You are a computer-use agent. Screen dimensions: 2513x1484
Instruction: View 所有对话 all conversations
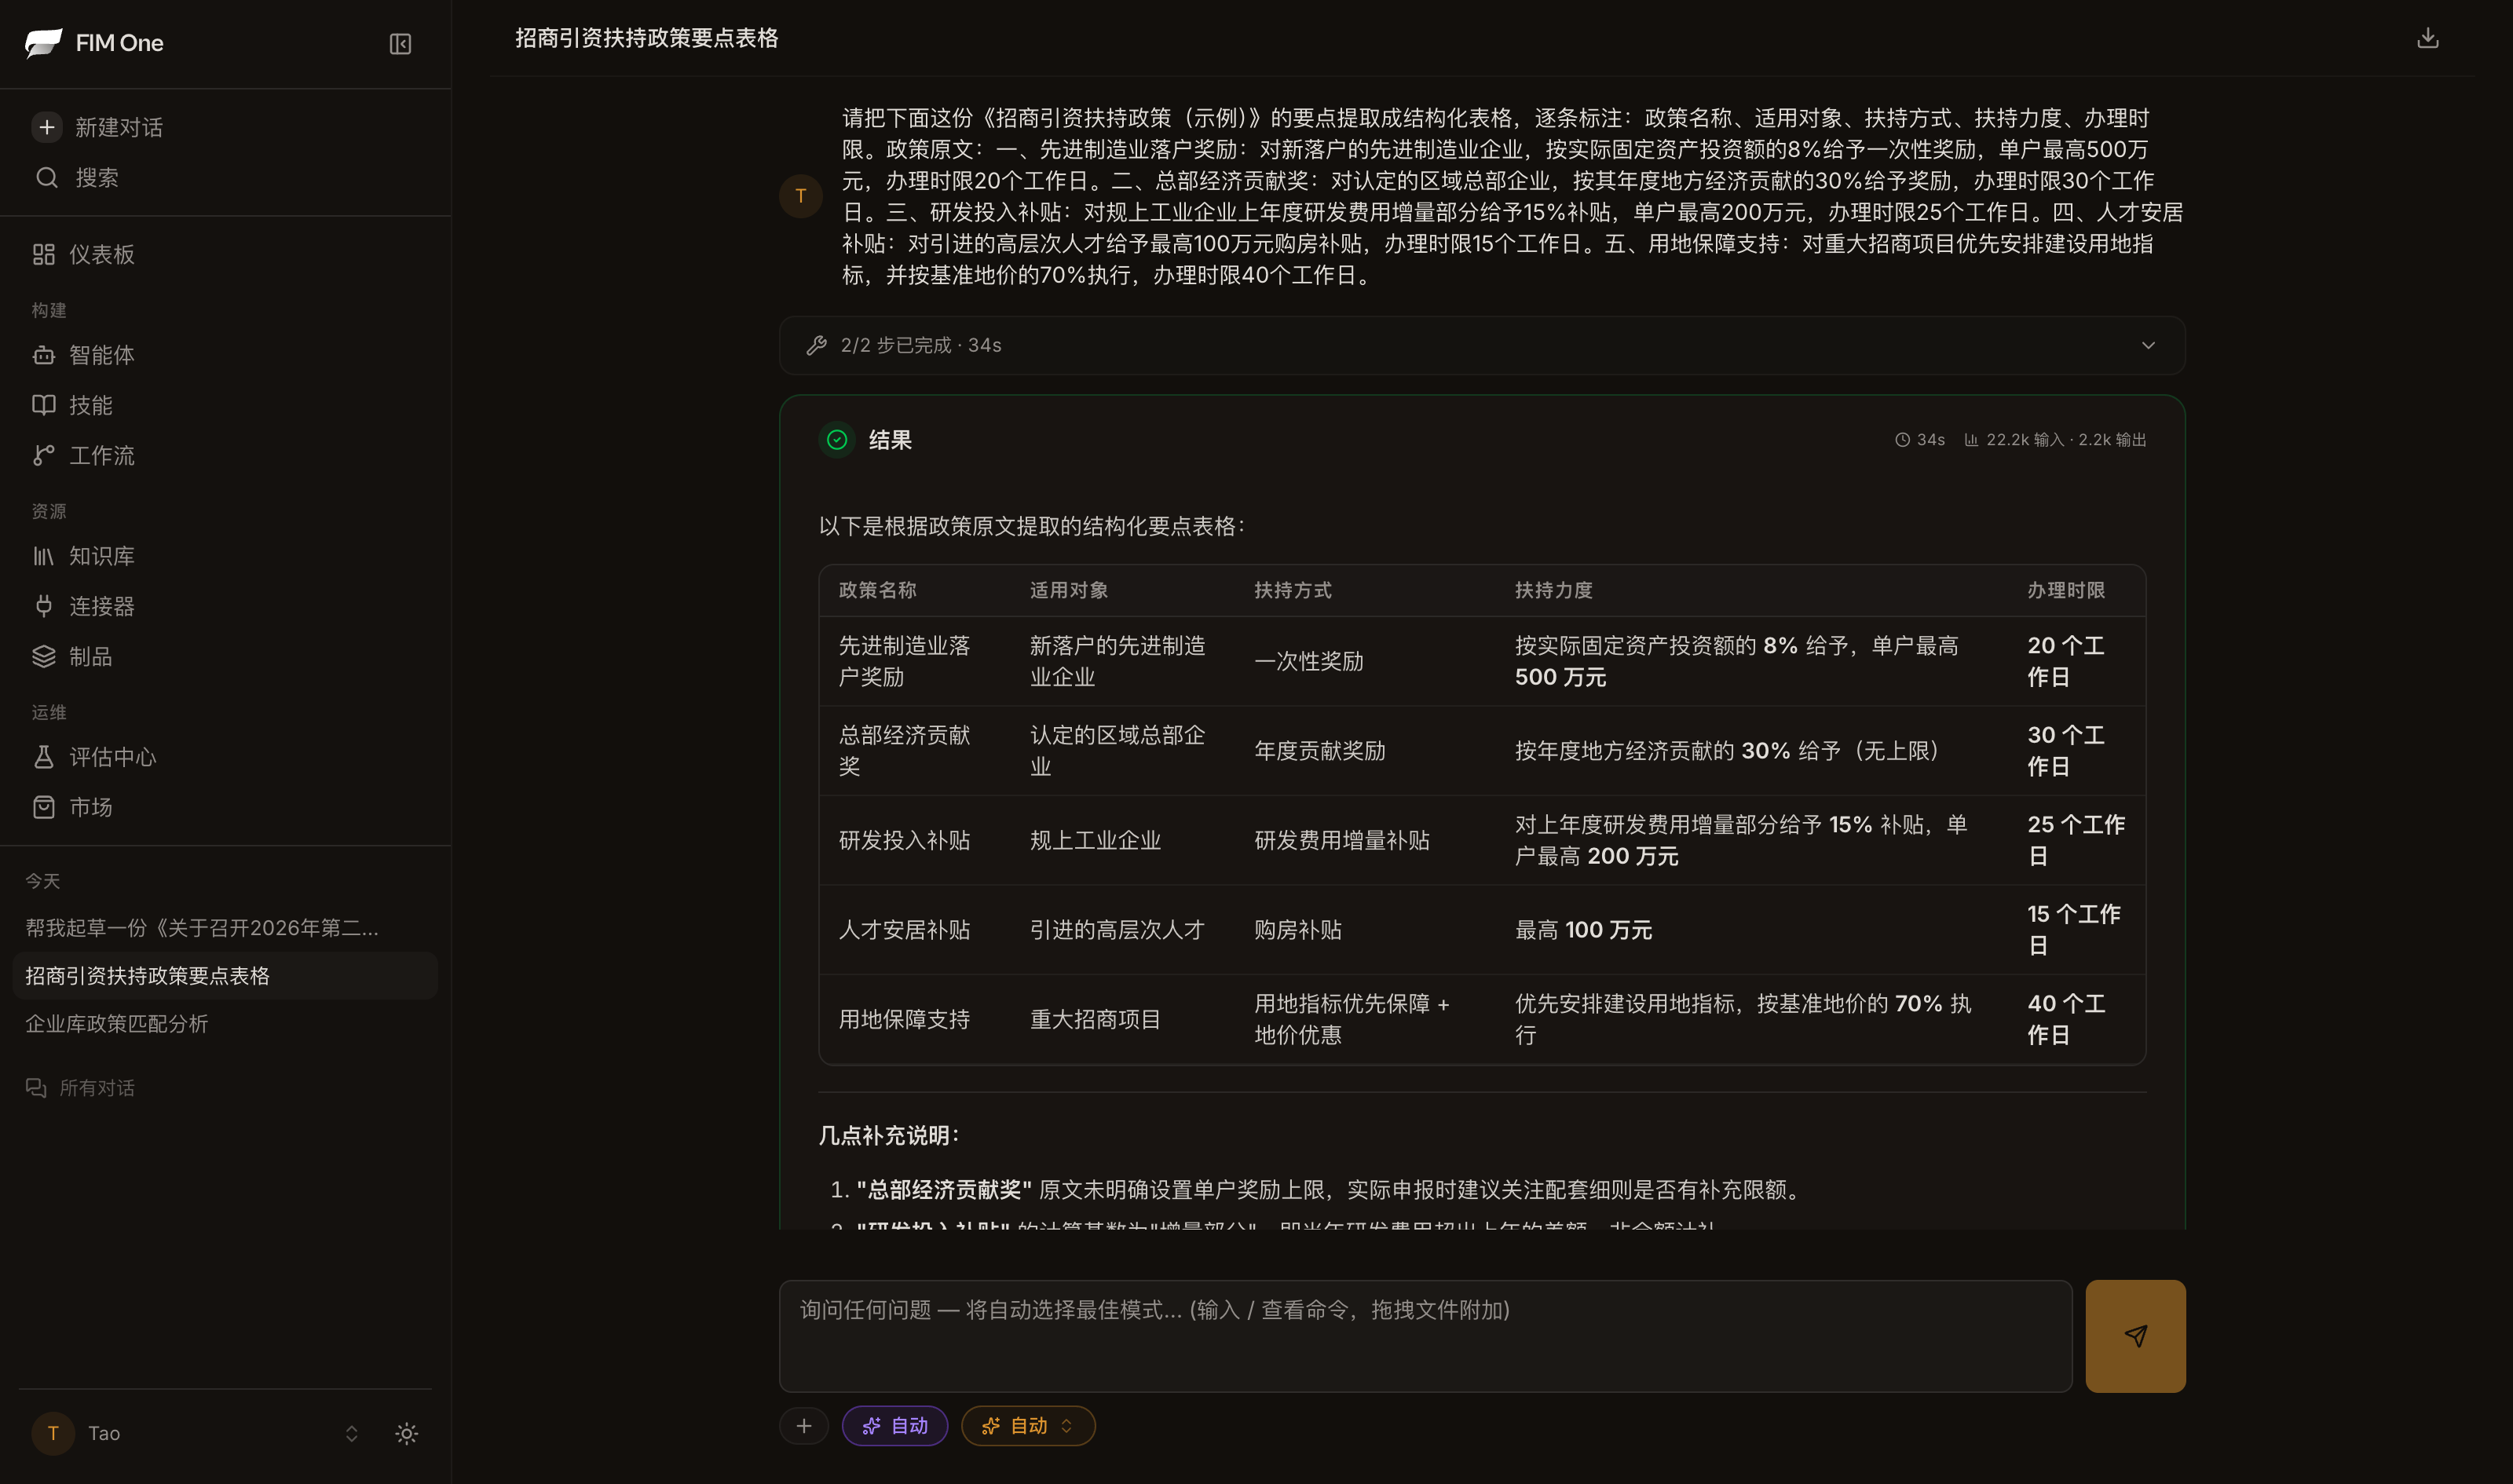pyautogui.click(x=80, y=1088)
